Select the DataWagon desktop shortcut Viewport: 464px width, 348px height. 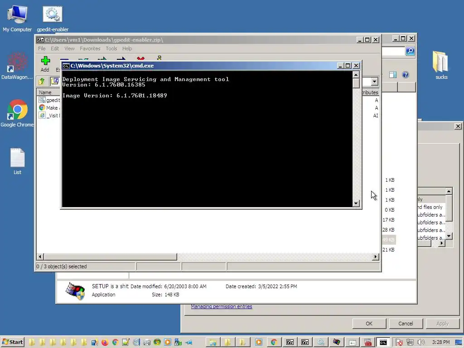[x=17, y=66]
